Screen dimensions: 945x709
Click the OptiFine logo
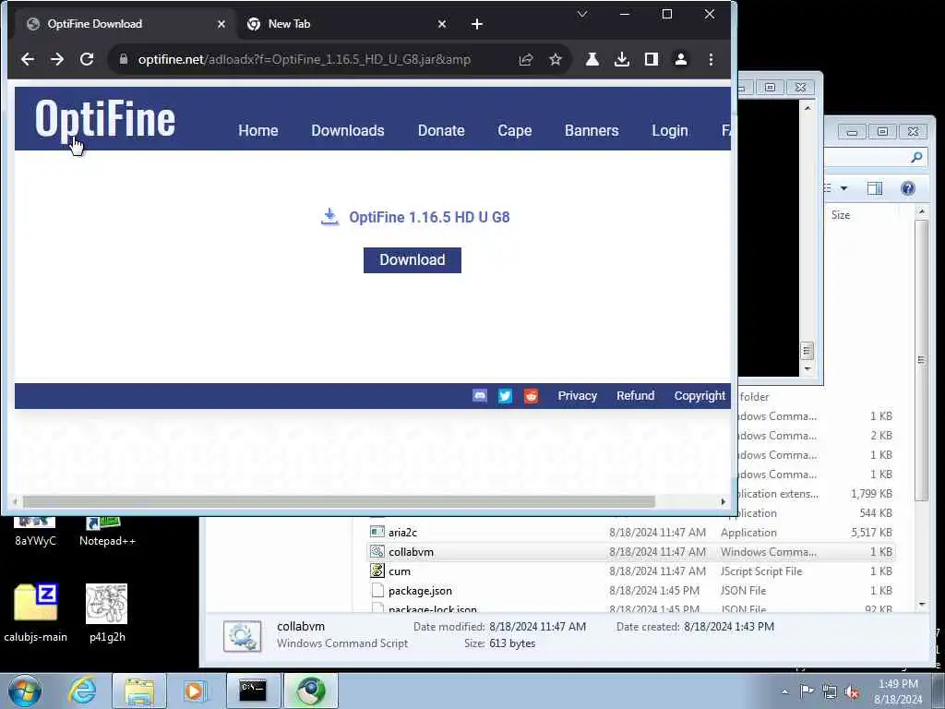pyautogui.click(x=105, y=119)
